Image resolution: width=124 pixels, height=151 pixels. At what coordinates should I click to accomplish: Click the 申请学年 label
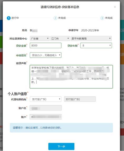point(73,30)
